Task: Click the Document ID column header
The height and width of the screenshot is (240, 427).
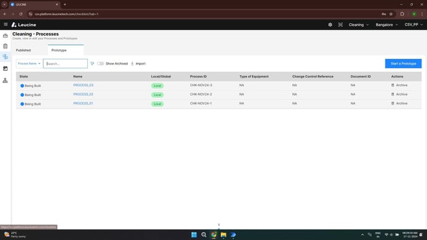Action: point(361,76)
